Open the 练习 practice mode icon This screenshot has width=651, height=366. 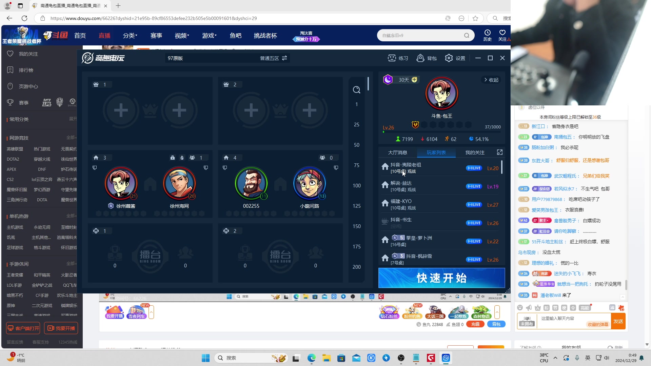pyautogui.click(x=398, y=58)
